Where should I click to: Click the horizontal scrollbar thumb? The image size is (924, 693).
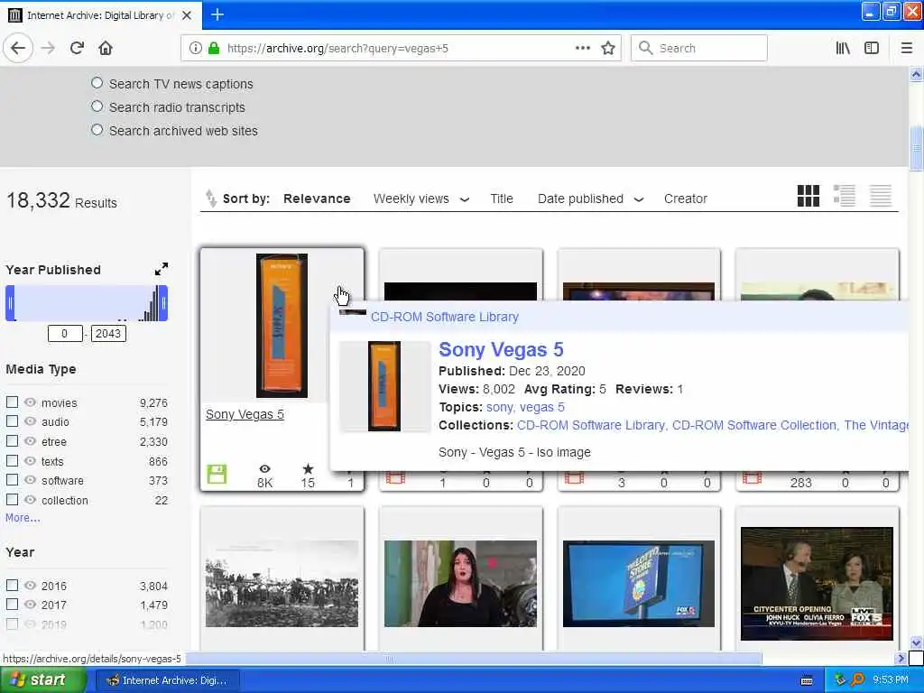point(473,658)
